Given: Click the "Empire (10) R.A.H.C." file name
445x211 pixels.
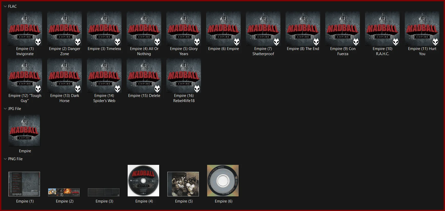Looking at the screenshot, I should [382, 51].
